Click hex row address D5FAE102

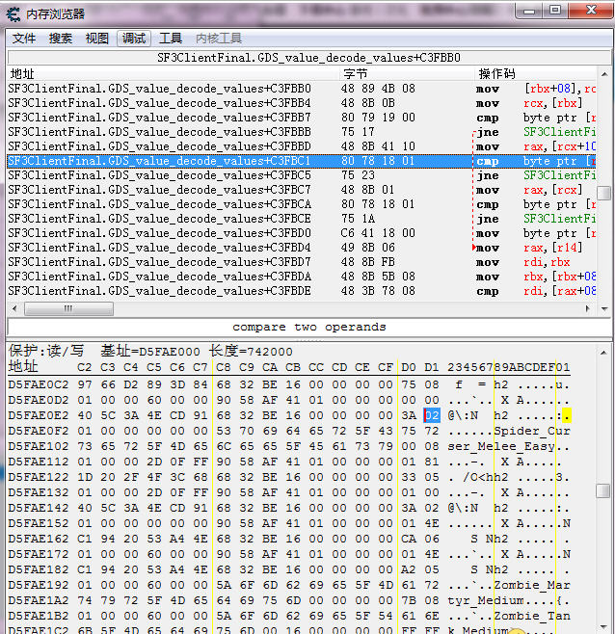[39, 446]
